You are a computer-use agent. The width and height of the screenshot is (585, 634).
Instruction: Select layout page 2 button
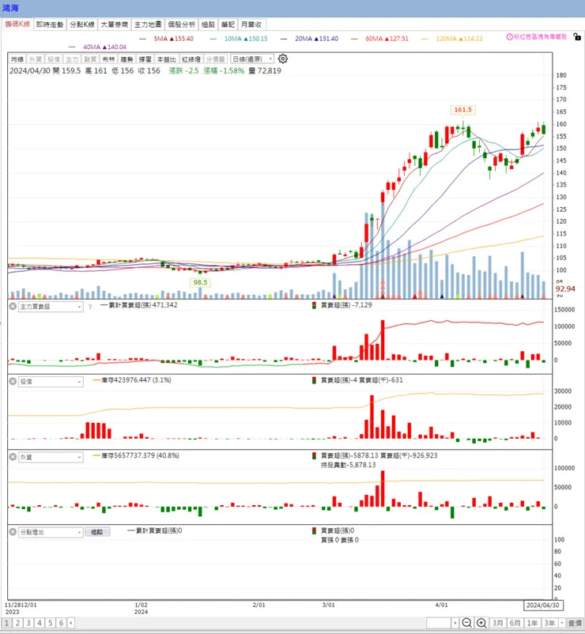(x=18, y=623)
